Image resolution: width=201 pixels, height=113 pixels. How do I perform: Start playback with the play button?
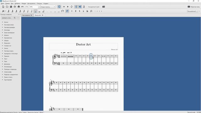pyautogui.click(x=68, y=7)
